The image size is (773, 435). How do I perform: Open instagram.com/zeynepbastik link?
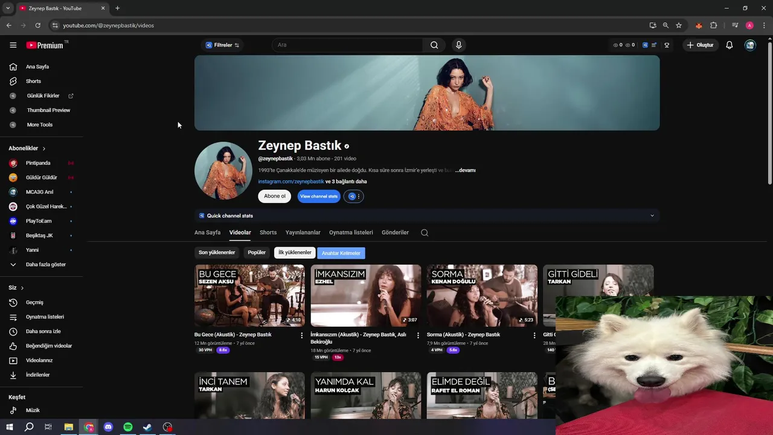pos(291,181)
